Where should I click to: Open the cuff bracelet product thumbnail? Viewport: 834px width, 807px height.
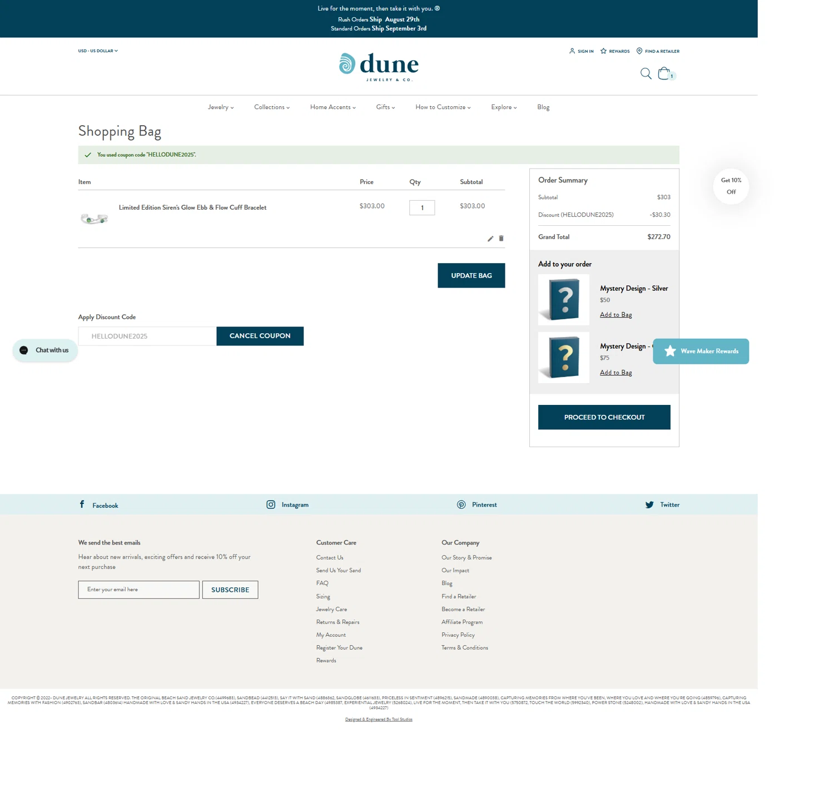coord(94,219)
